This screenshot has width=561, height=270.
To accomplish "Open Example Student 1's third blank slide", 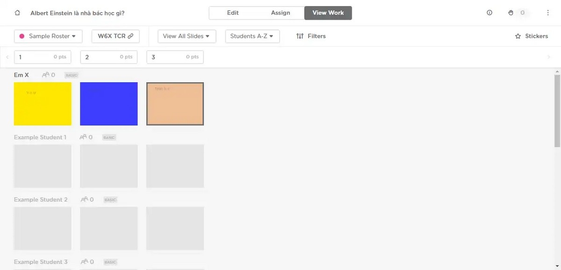I will pyautogui.click(x=175, y=166).
